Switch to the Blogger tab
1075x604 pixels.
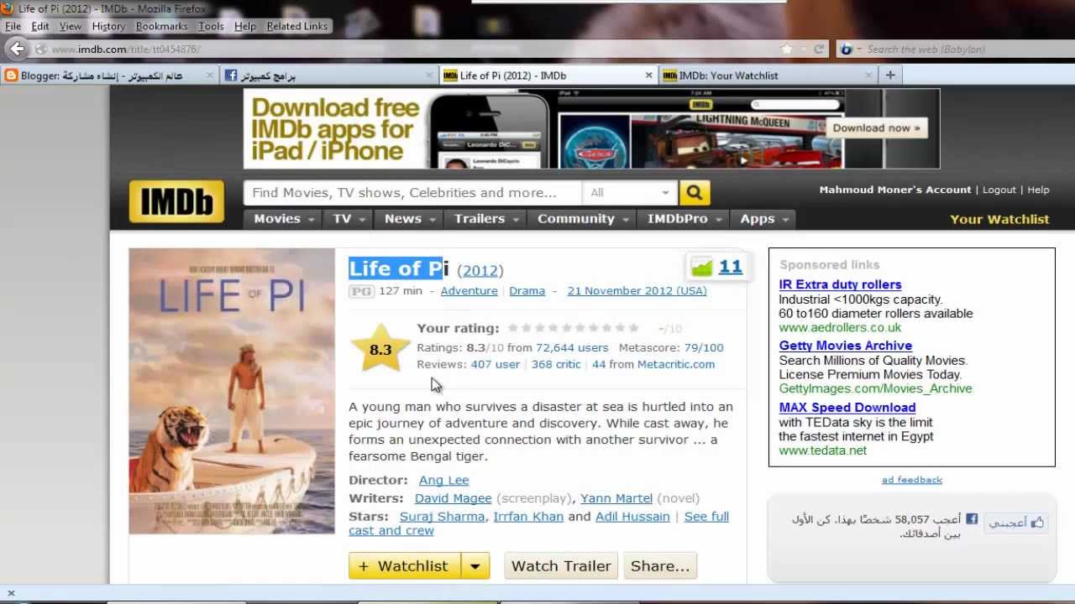click(109, 75)
